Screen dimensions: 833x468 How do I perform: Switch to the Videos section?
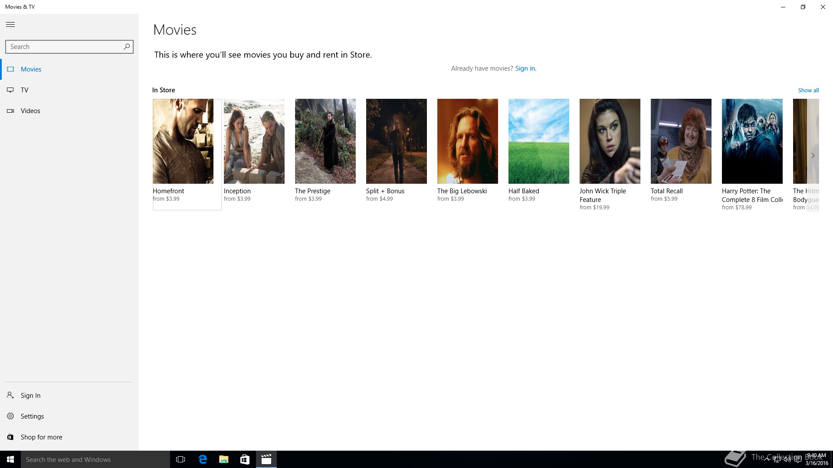click(69, 111)
